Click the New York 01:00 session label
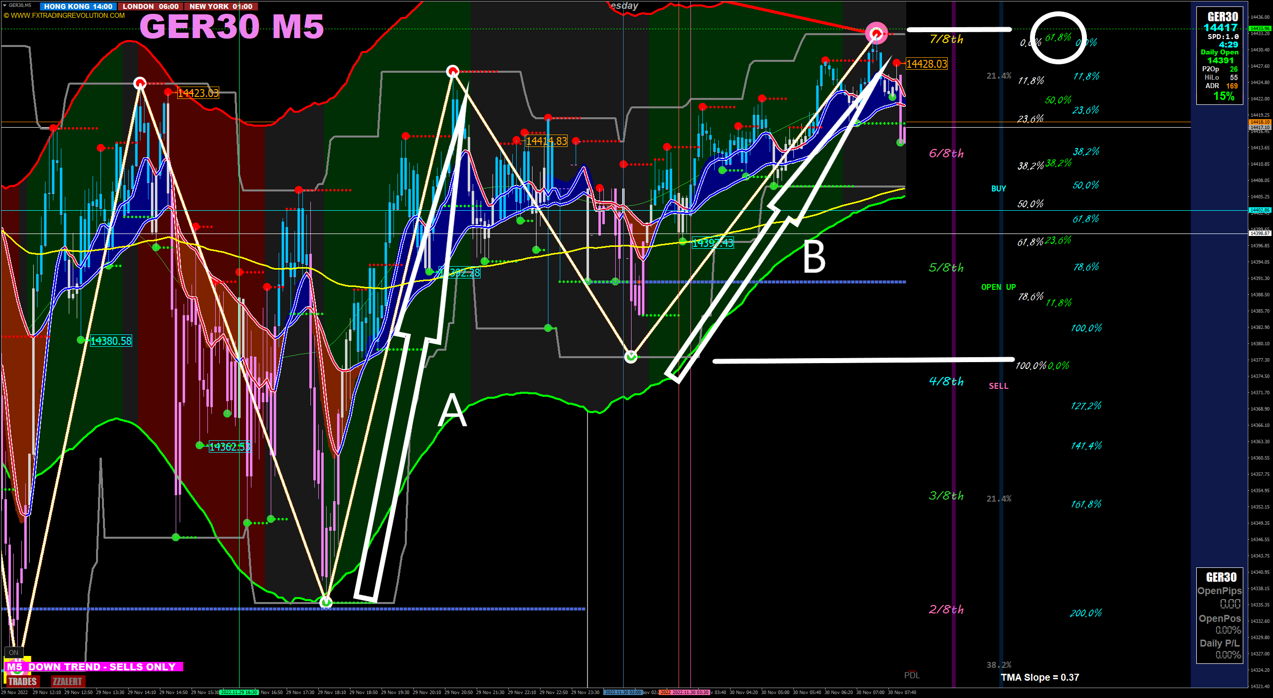This screenshot has width=1273, height=698. 221,6
